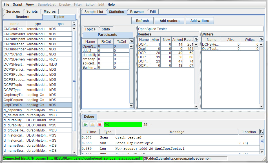This screenshot has width=268, height=163.
Task: Click the Refresh button
Action: tap(142, 21)
